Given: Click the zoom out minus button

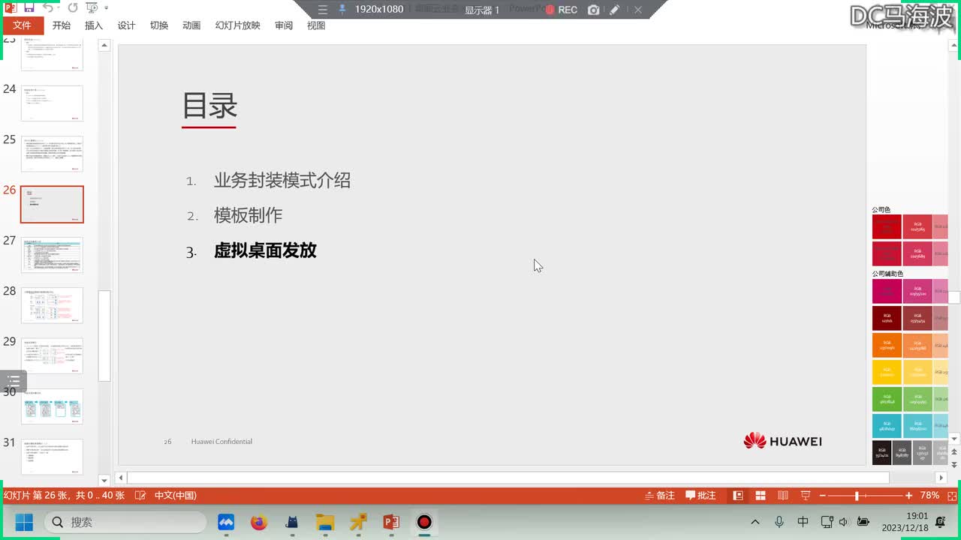Looking at the screenshot, I should point(822,496).
